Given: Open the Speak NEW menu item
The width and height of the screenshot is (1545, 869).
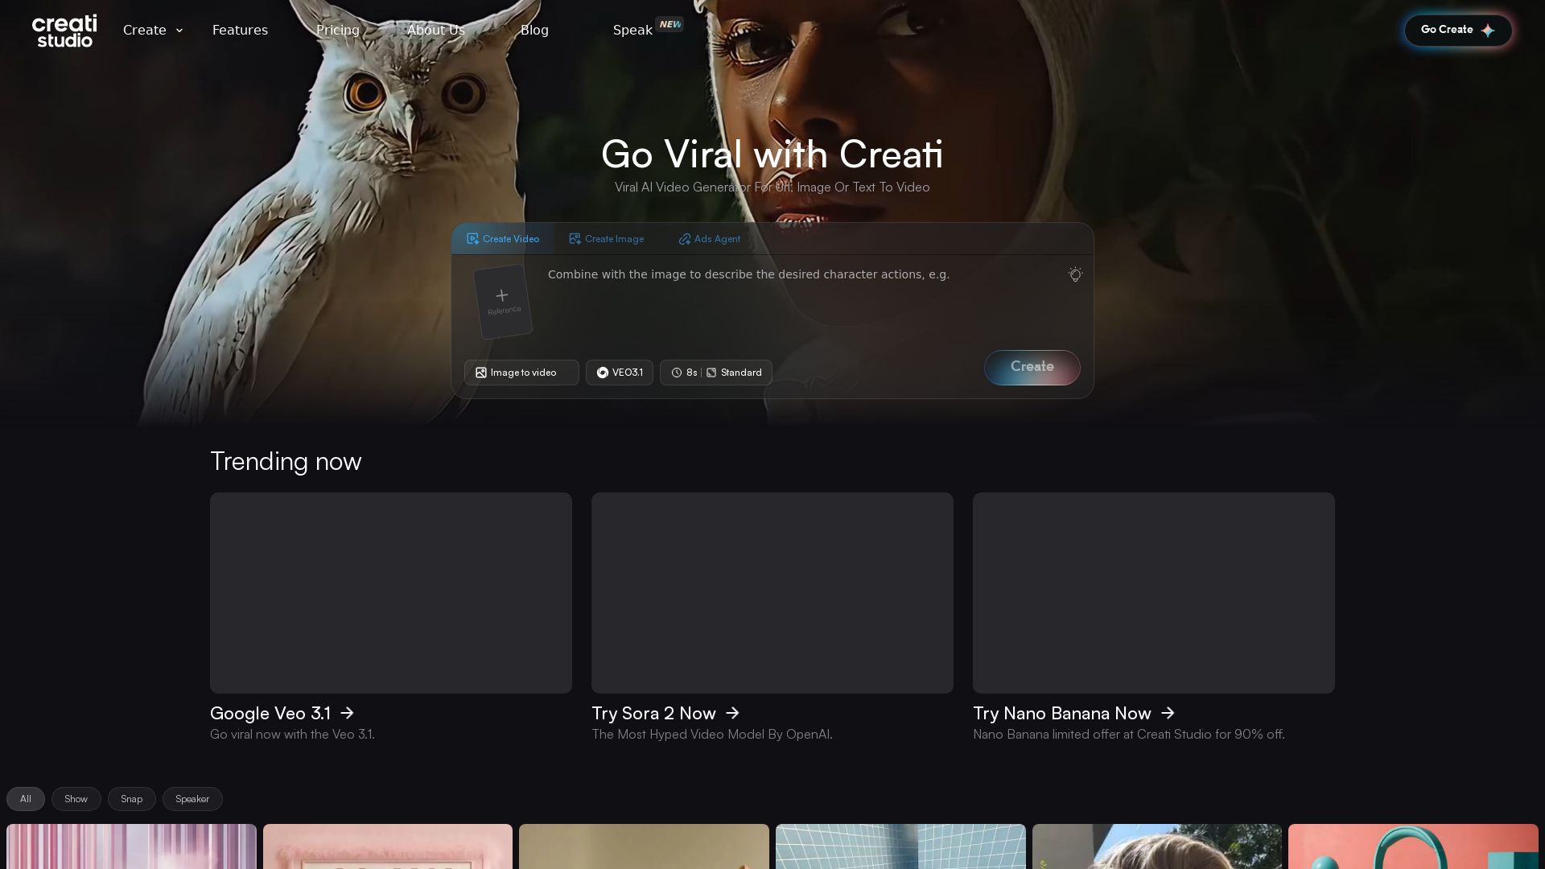Looking at the screenshot, I should tap(648, 29).
